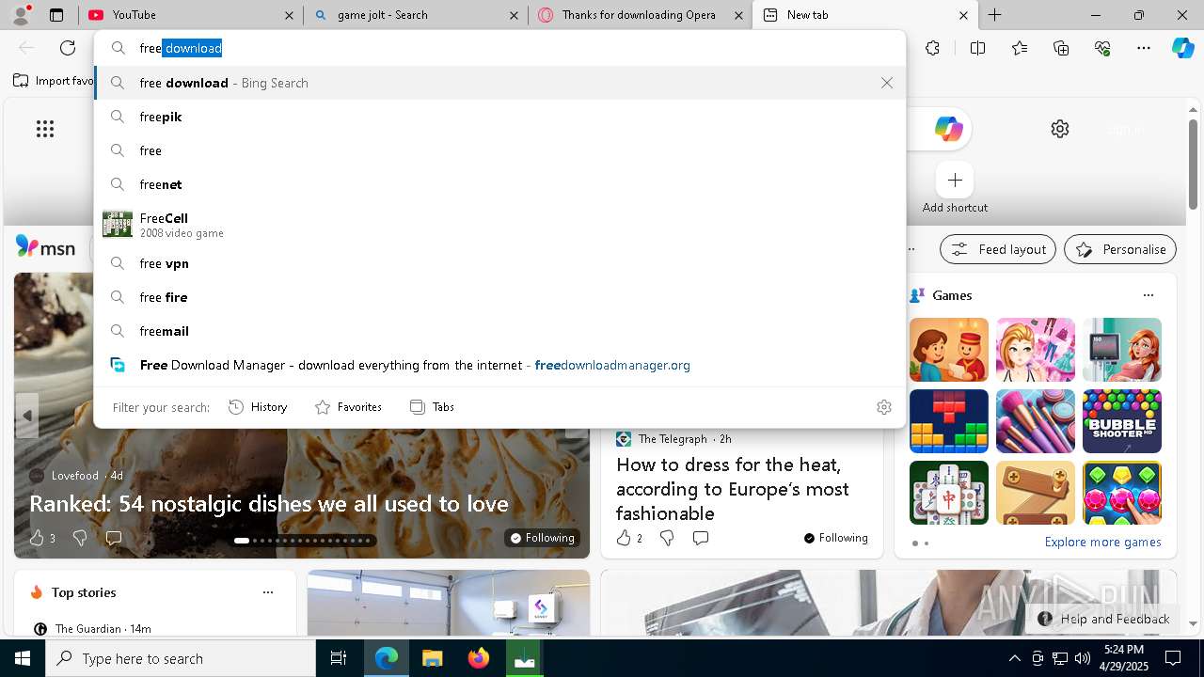1204x677 pixels.
Task: Click Explore more games link
Action: tap(1102, 542)
